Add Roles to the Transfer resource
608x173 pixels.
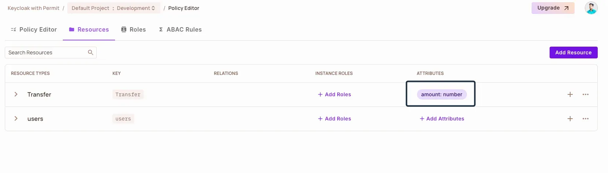point(334,94)
